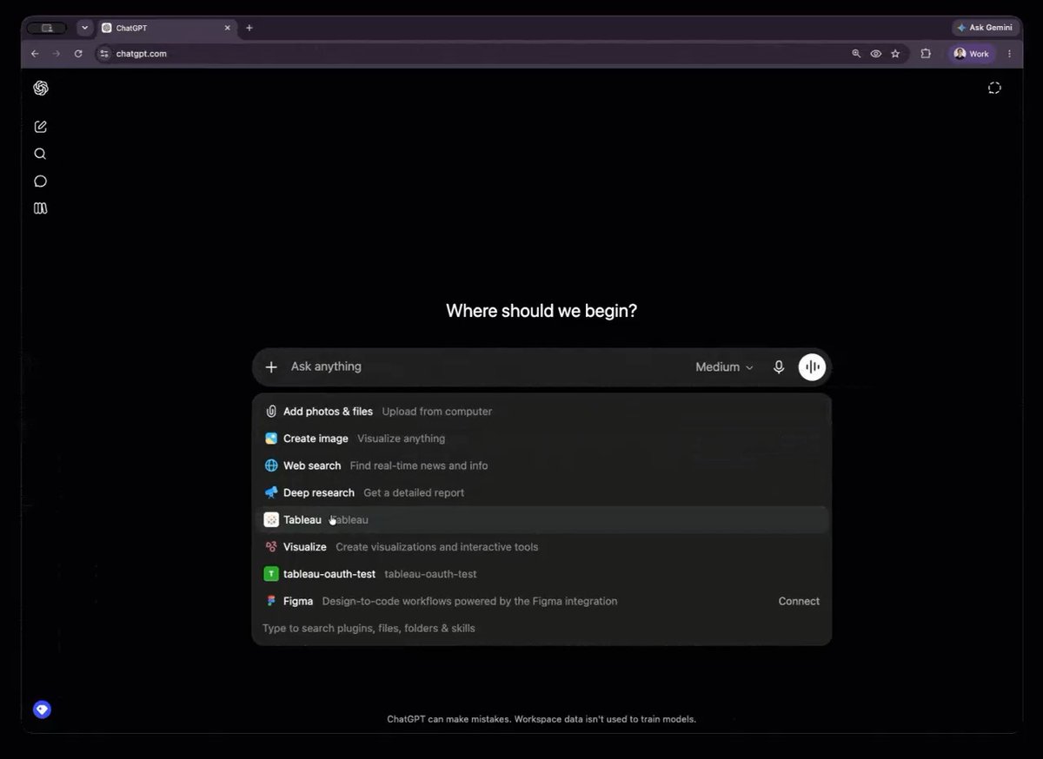This screenshot has height=759, width=1043.
Task: Start a new chat with pencil icon
Action: [x=40, y=127]
